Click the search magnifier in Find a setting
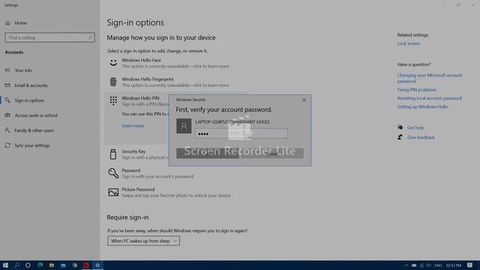This screenshot has height=270, width=480. tap(90, 37)
